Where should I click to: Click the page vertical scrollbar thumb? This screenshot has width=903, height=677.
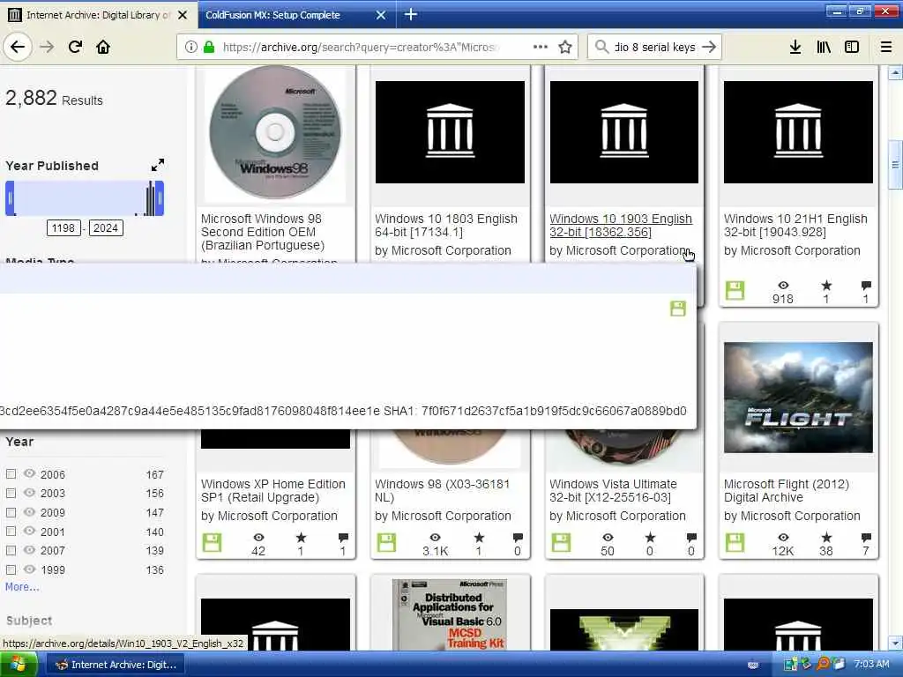point(895,165)
